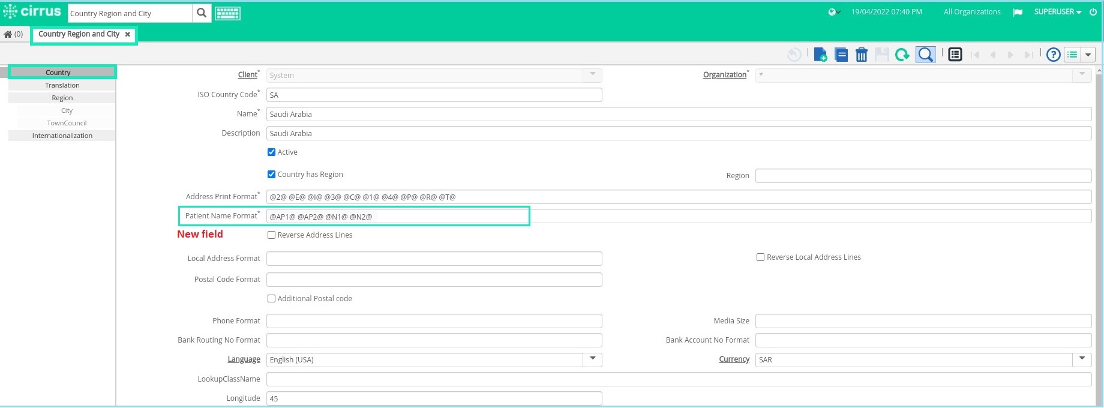Open the Translation side tab

pos(62,85)
